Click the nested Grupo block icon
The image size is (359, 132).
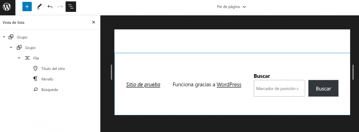click(19, 47)
